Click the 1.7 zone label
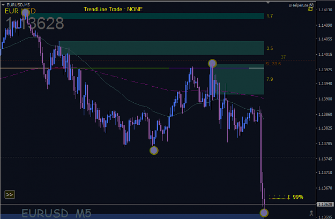 270,16
